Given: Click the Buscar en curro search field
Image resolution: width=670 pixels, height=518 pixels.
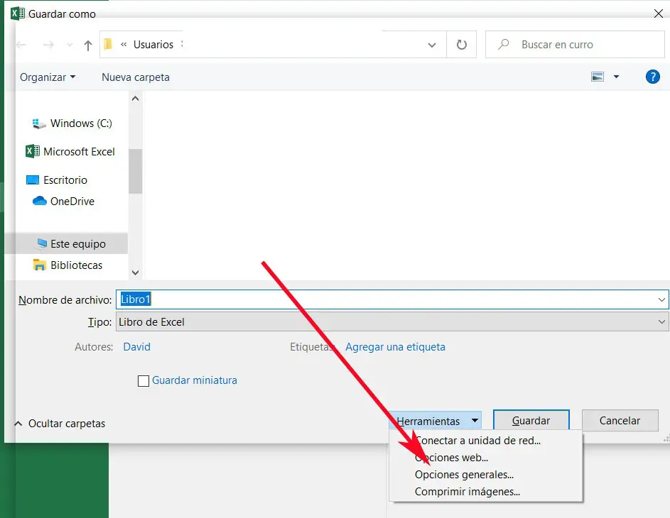Looking at the screenshot, I should [x=575, y=45].
